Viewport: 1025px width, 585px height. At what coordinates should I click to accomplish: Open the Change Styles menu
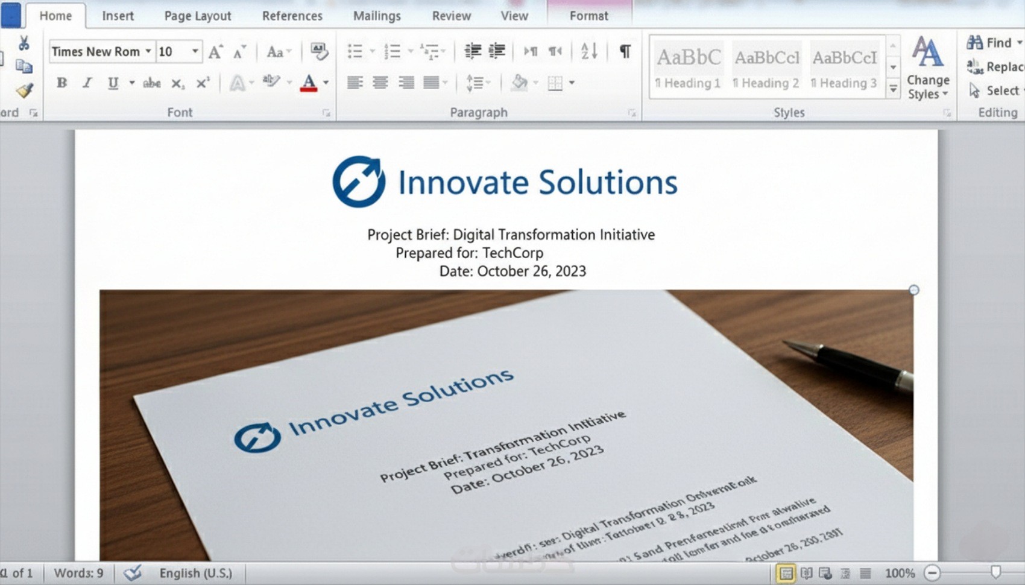(x=928, y=67)
